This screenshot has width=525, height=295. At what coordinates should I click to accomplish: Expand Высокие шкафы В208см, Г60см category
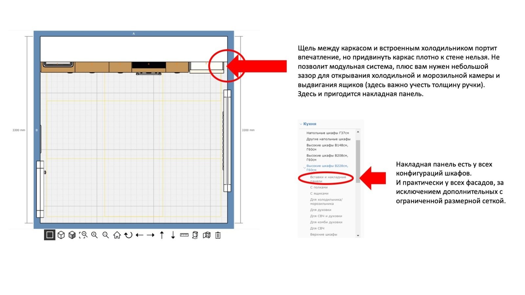[327, 157]
